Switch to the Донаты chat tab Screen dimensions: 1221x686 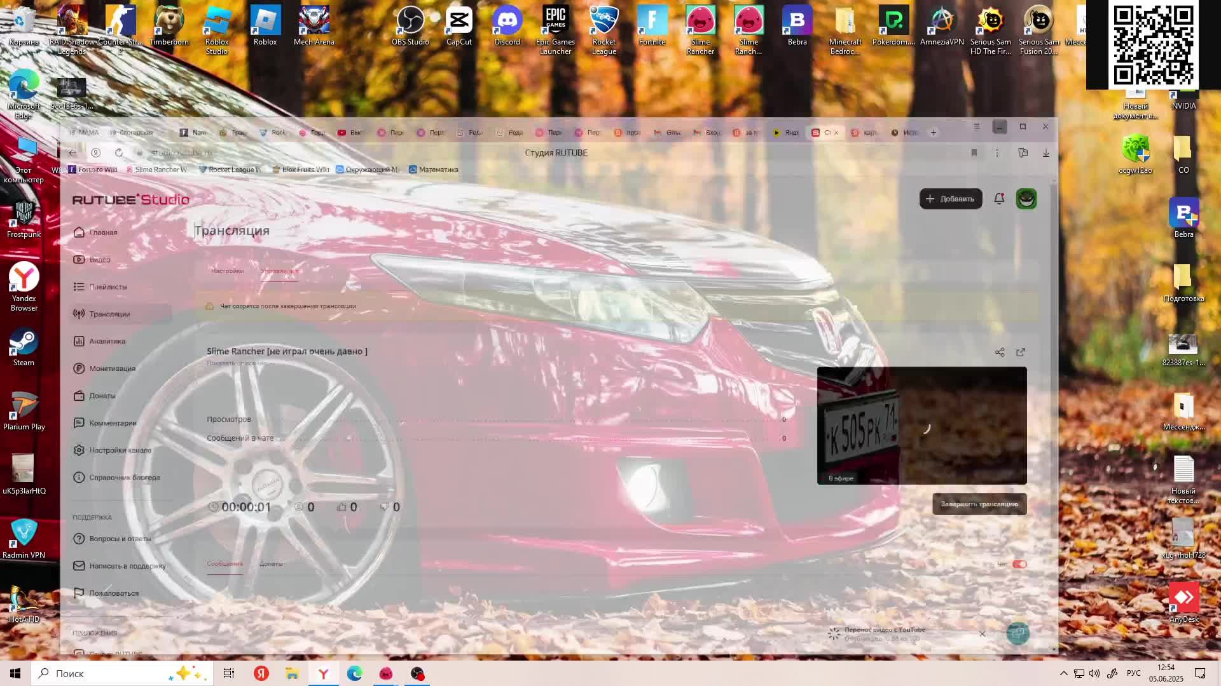271,564
